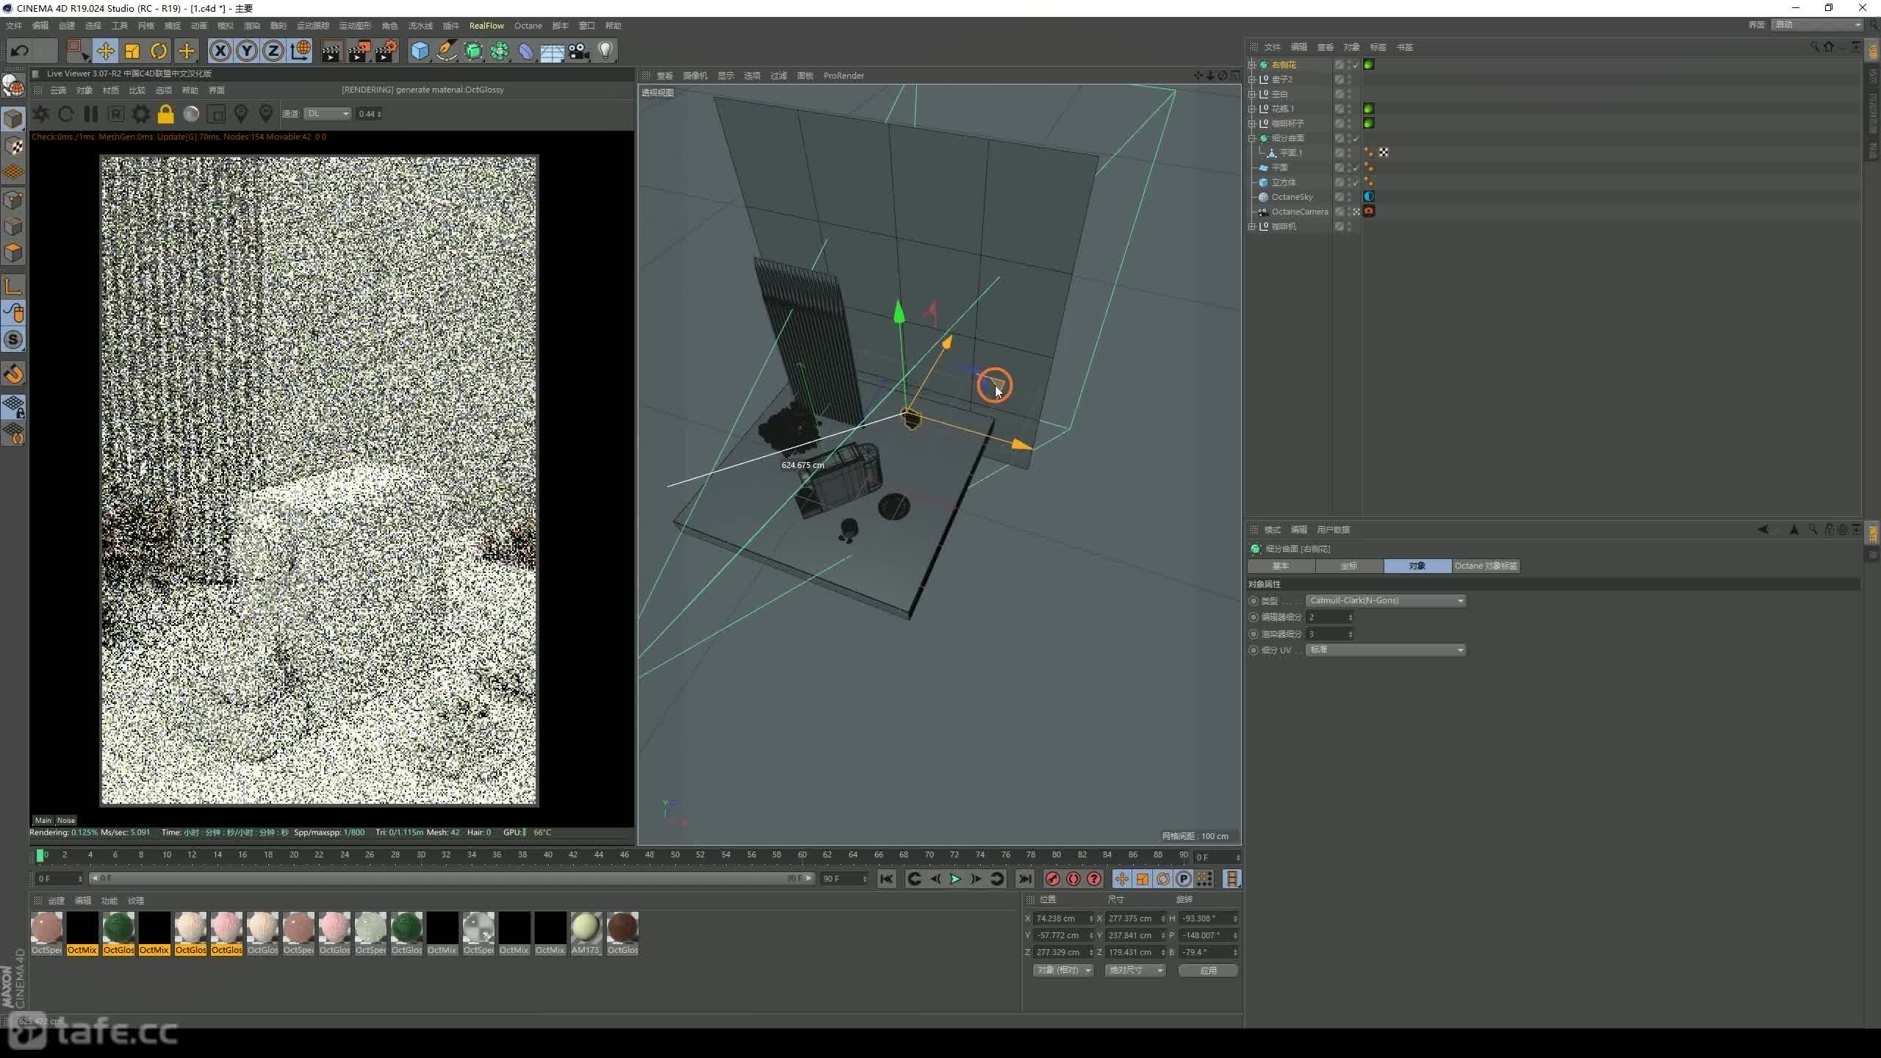The height and width of the screenshot is (1058, 1881).
Task: Go to the start of animation
Action: coord(887,879)
